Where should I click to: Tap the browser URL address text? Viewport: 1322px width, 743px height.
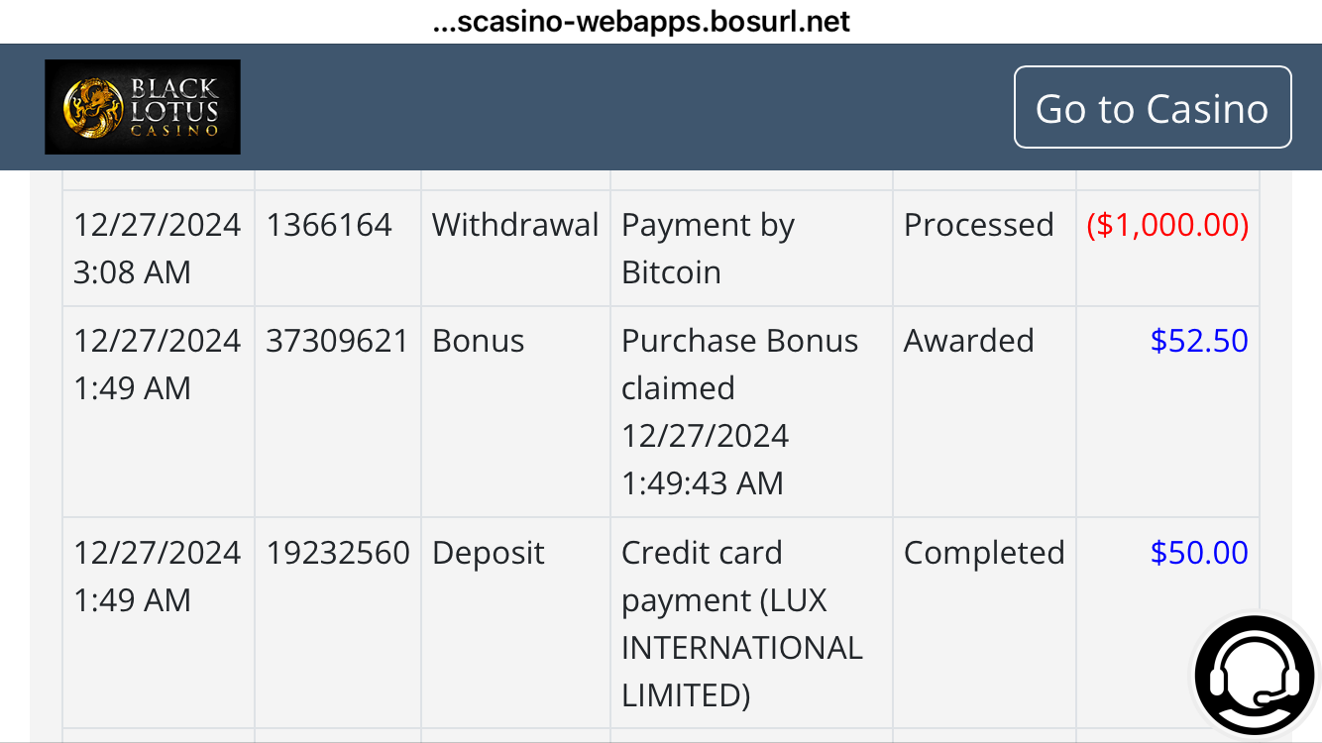click(641, 22)
